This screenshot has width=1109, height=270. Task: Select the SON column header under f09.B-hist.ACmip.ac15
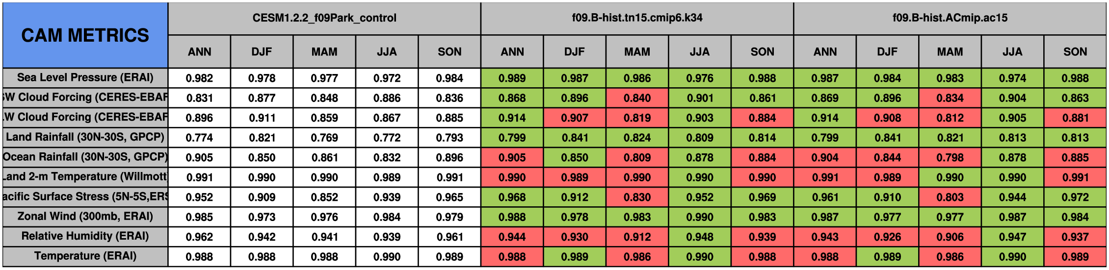[1075, 51]
